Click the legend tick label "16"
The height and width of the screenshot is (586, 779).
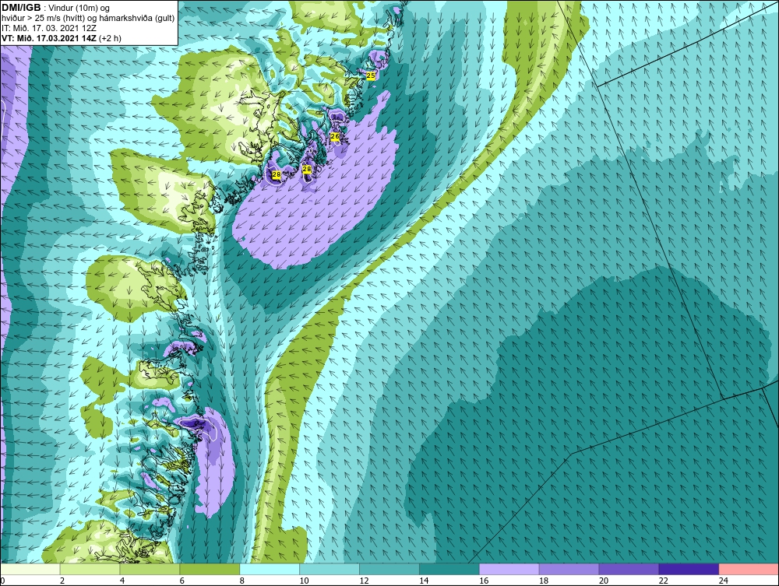click(484, 581)
